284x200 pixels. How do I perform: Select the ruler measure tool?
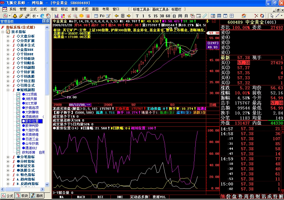pyautogui.click(x=205, y=16)
